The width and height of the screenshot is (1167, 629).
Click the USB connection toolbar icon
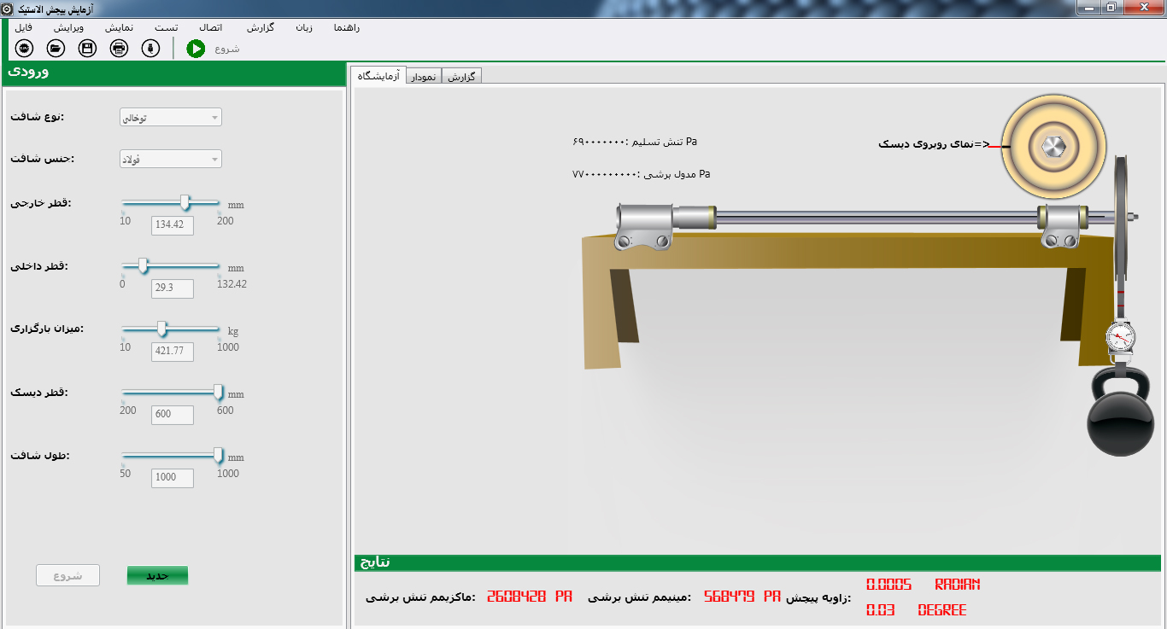(x=150, y=48)
